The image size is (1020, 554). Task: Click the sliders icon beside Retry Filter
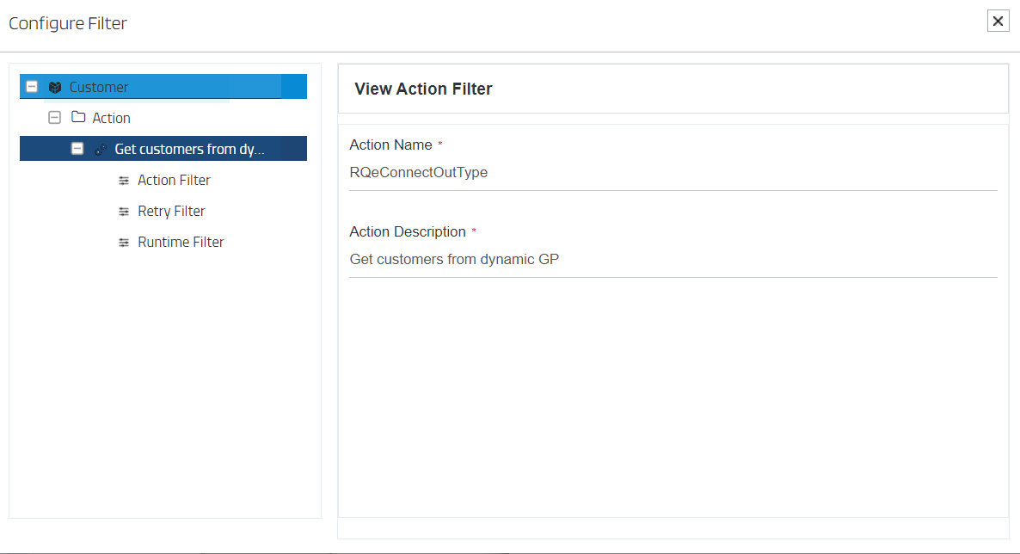tap(124, 211)
